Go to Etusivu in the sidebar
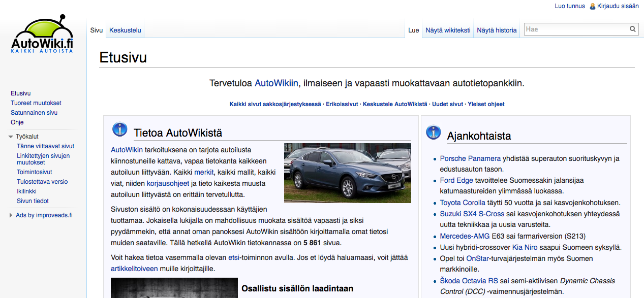Viewport: 644px width, 298px height. coord(21,93)
